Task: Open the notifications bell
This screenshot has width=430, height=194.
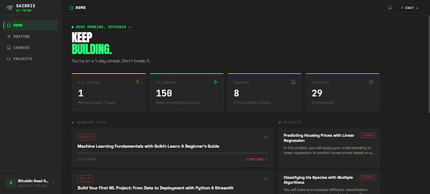Action: click(x=390, y=8)
